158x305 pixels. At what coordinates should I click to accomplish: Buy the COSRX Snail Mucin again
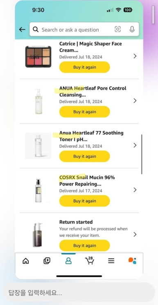(x=85, y=201)
